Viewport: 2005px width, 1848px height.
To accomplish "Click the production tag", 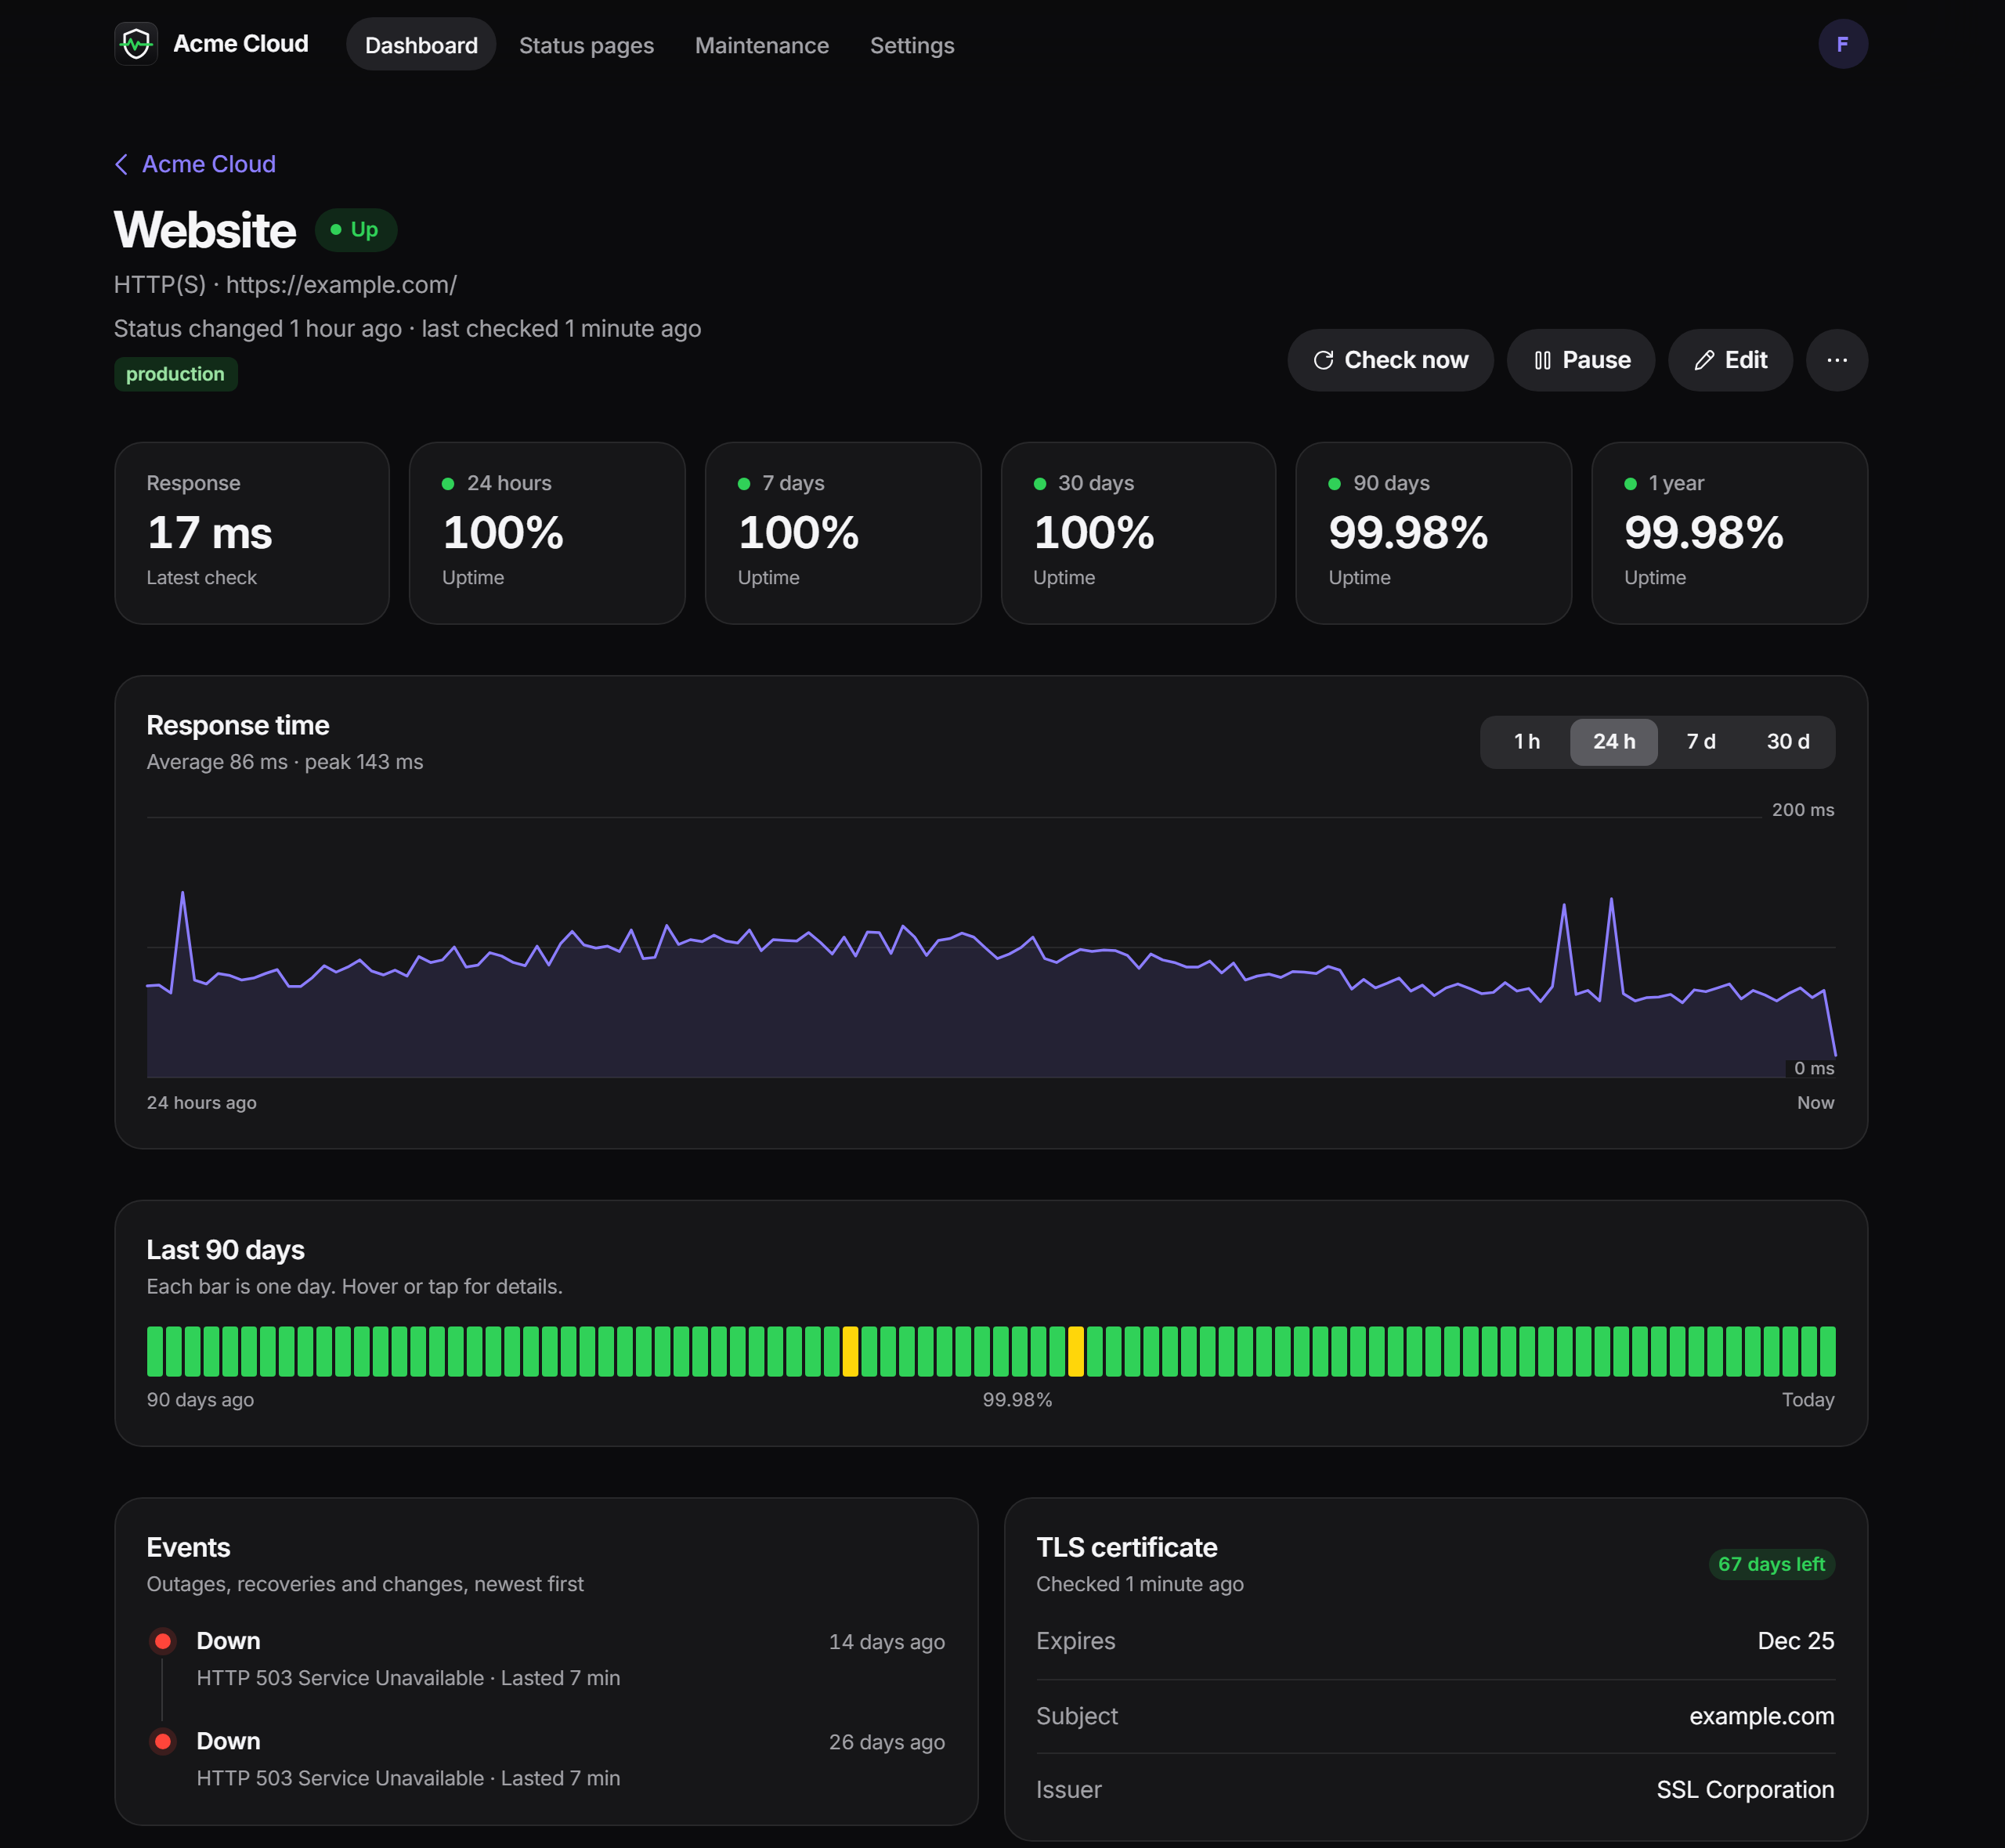I will click(175, 374).
